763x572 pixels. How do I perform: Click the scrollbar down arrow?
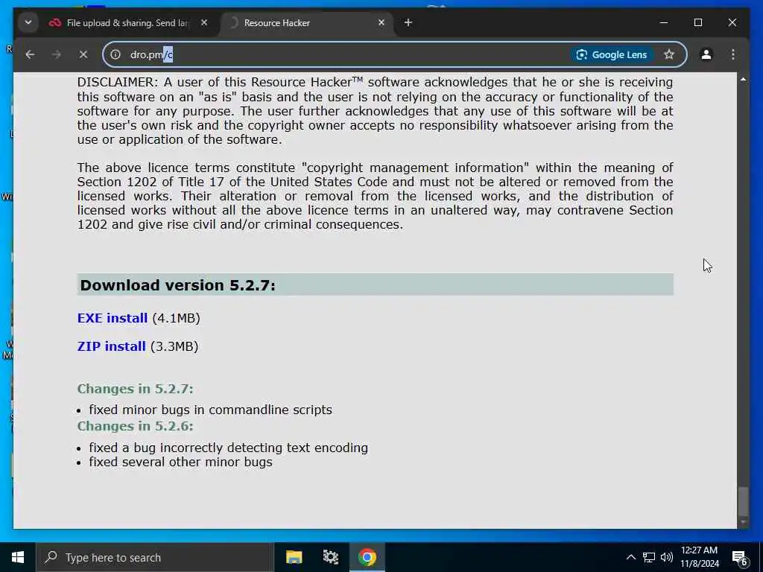coord(743,522)
